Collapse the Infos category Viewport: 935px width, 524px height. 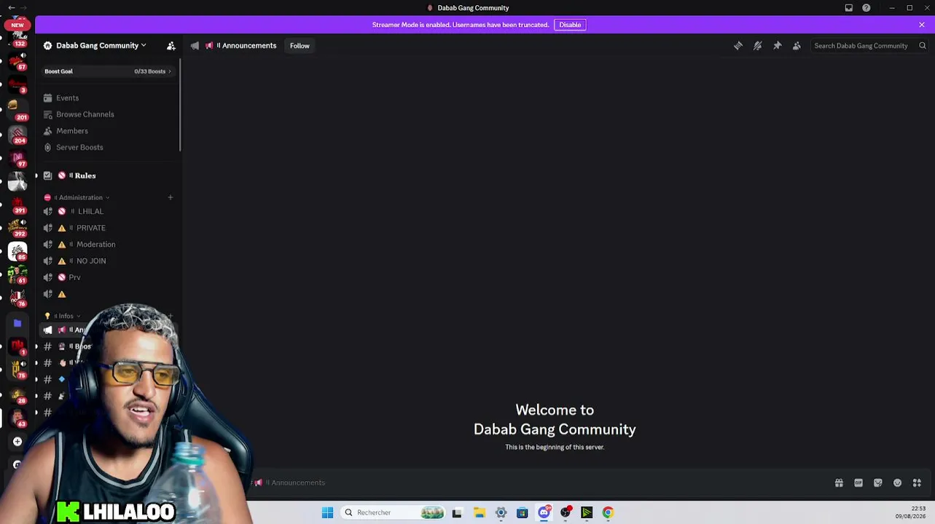tap(66, 316)
